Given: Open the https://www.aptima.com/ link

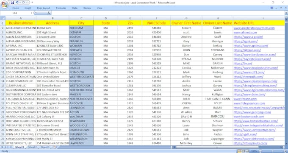Looking at the screenshot, I should pyautogui.click(x=251, y=46).
